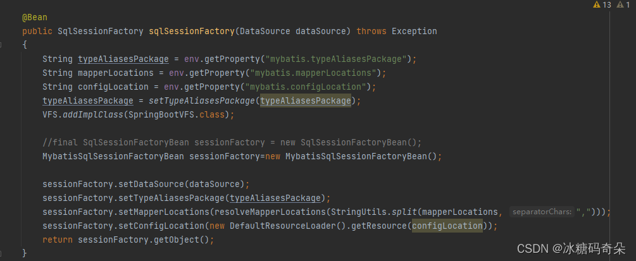Click configLocation in its String declaration
Screen dimensions: 636x261
pos(113,87)
